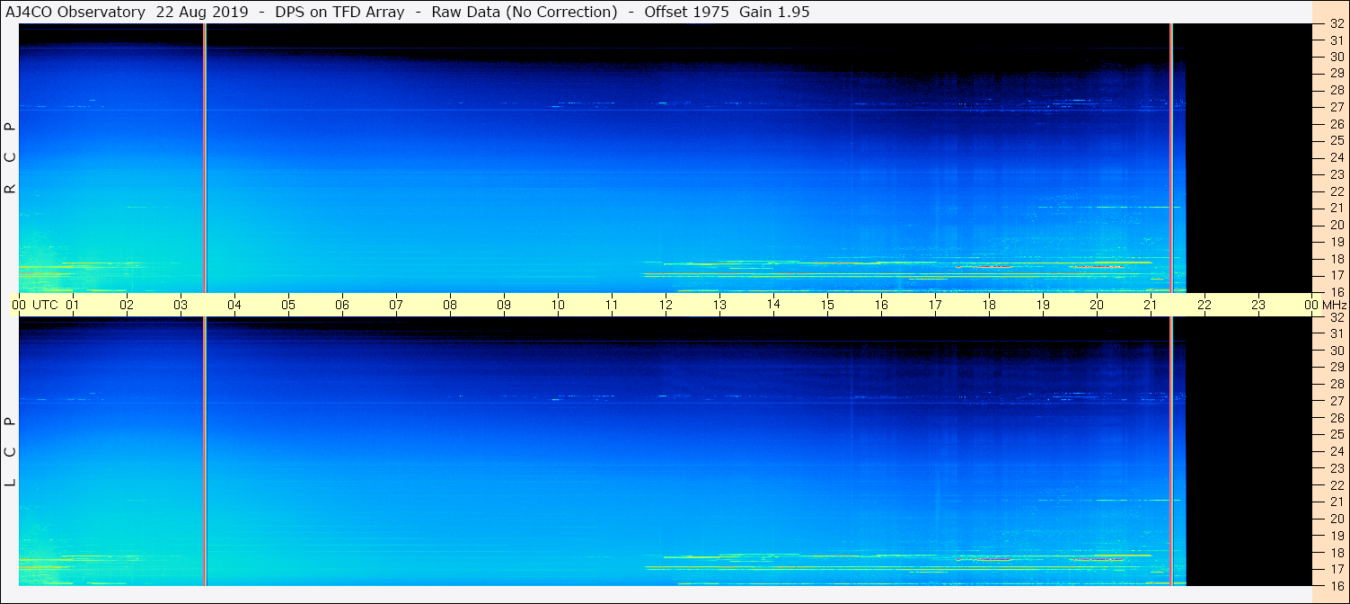
Task: Click hour "10" on the UTC axis
Action: [x=558, y=305]
